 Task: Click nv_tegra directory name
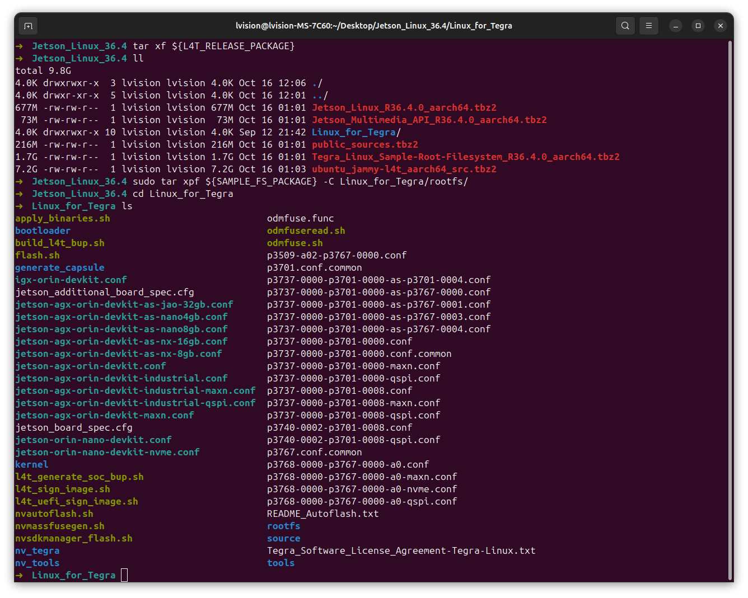pyautogui.click(x=38, y=550)
